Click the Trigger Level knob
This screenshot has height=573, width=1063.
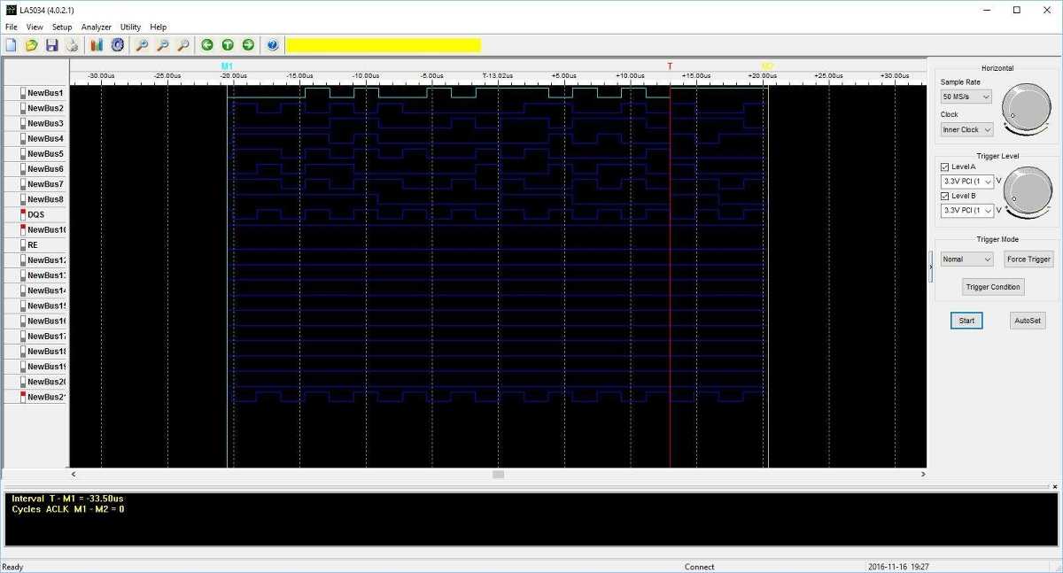click(1026, 190)
